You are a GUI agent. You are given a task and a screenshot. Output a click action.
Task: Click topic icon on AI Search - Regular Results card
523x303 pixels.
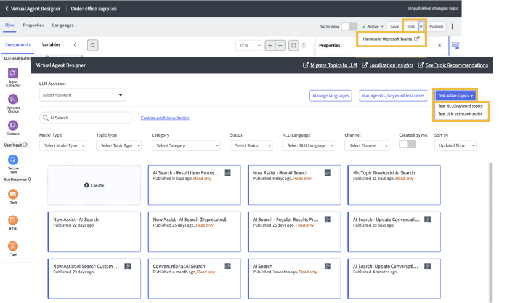click(x=328, y=219)
